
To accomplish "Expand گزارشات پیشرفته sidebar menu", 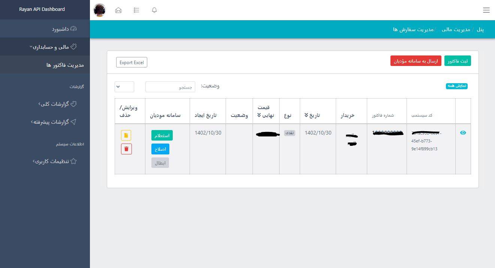I will pos(54,122).
